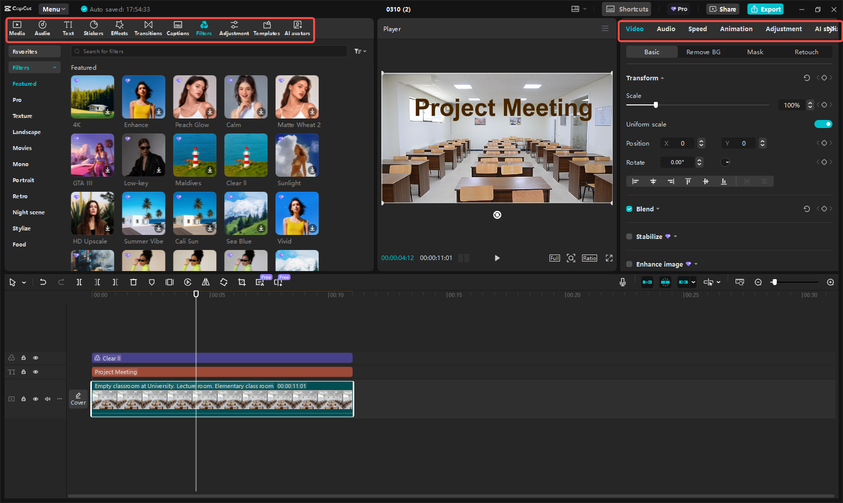Screen dimensions: 843x503
Task: Zoom in on the timeline with the magnifier icon
Action: 831,282
